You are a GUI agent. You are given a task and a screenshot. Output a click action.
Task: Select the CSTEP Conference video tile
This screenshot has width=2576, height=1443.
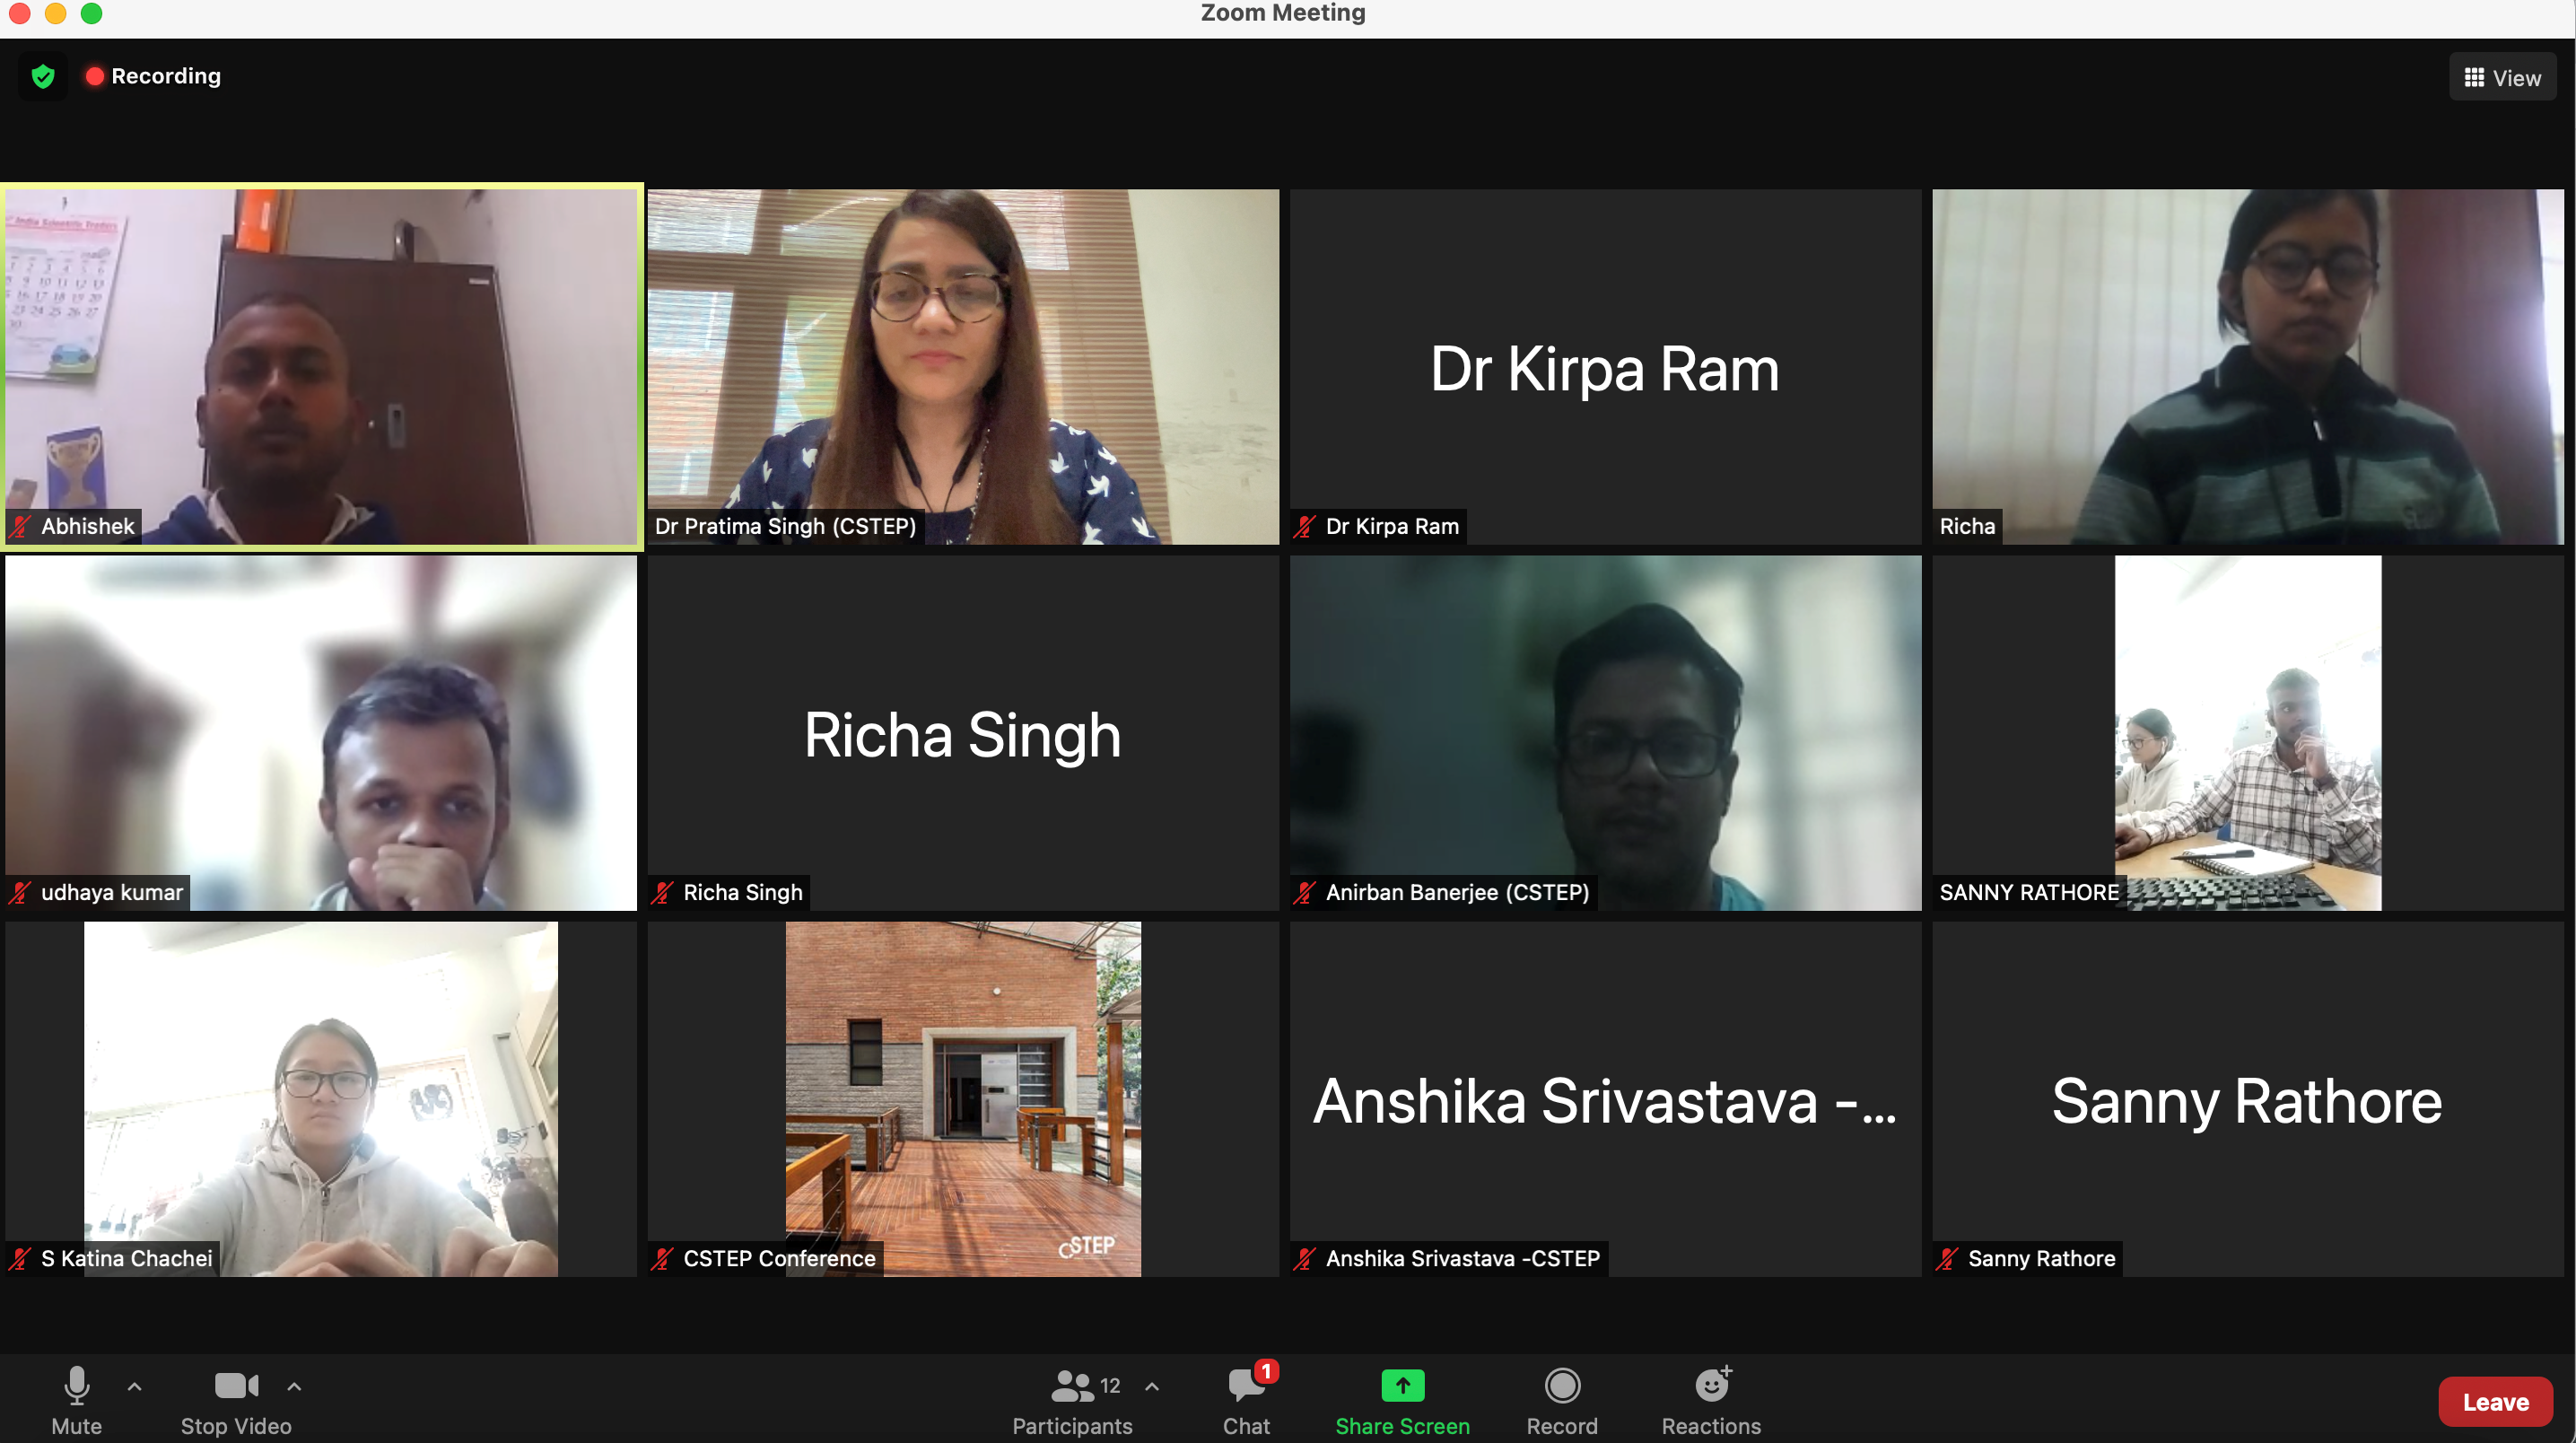[963, 1098]
